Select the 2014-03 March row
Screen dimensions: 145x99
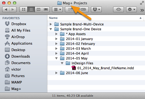96,48
